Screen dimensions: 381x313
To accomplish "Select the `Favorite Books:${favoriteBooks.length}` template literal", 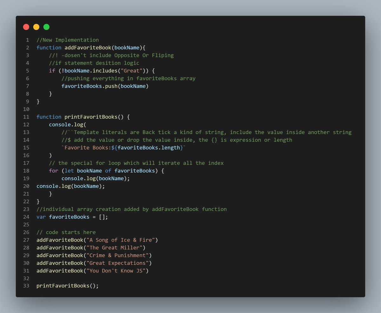I will tap(124, 147).
